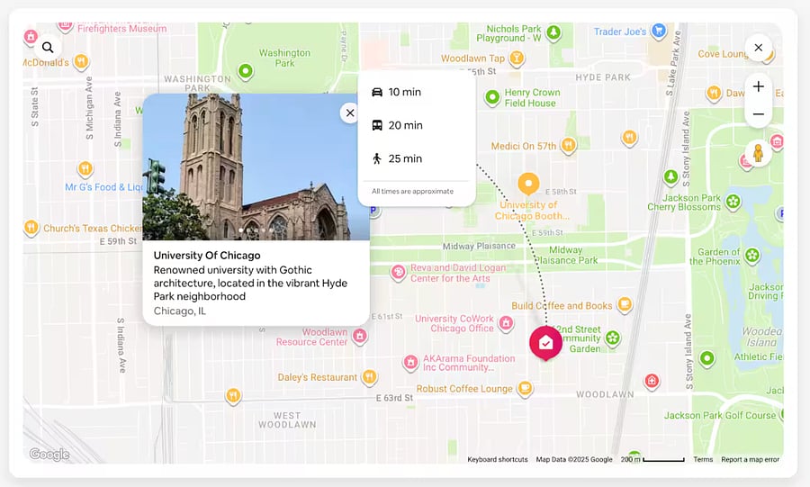
Task: Click the Jackson Park Golf Course label
Action: 720,415
